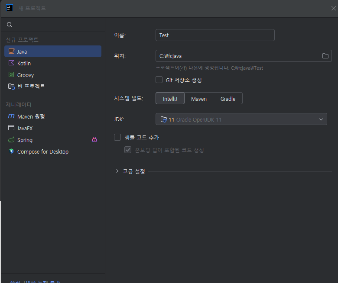Select Groovy project type
The width and height of the screenshot is (338, 283).
coord(53,75)
